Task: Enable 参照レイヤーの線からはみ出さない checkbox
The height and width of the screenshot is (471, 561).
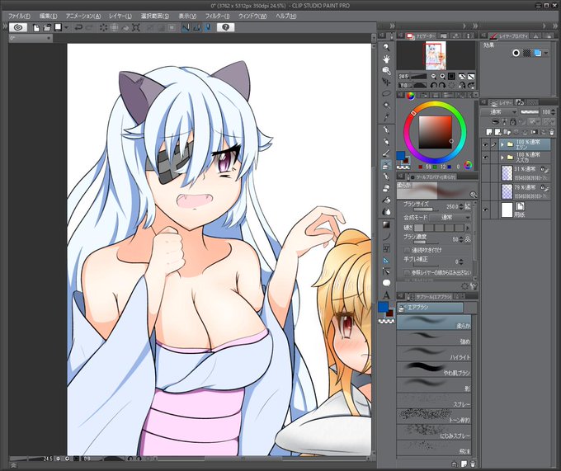Action: click(x=407, y=272)
